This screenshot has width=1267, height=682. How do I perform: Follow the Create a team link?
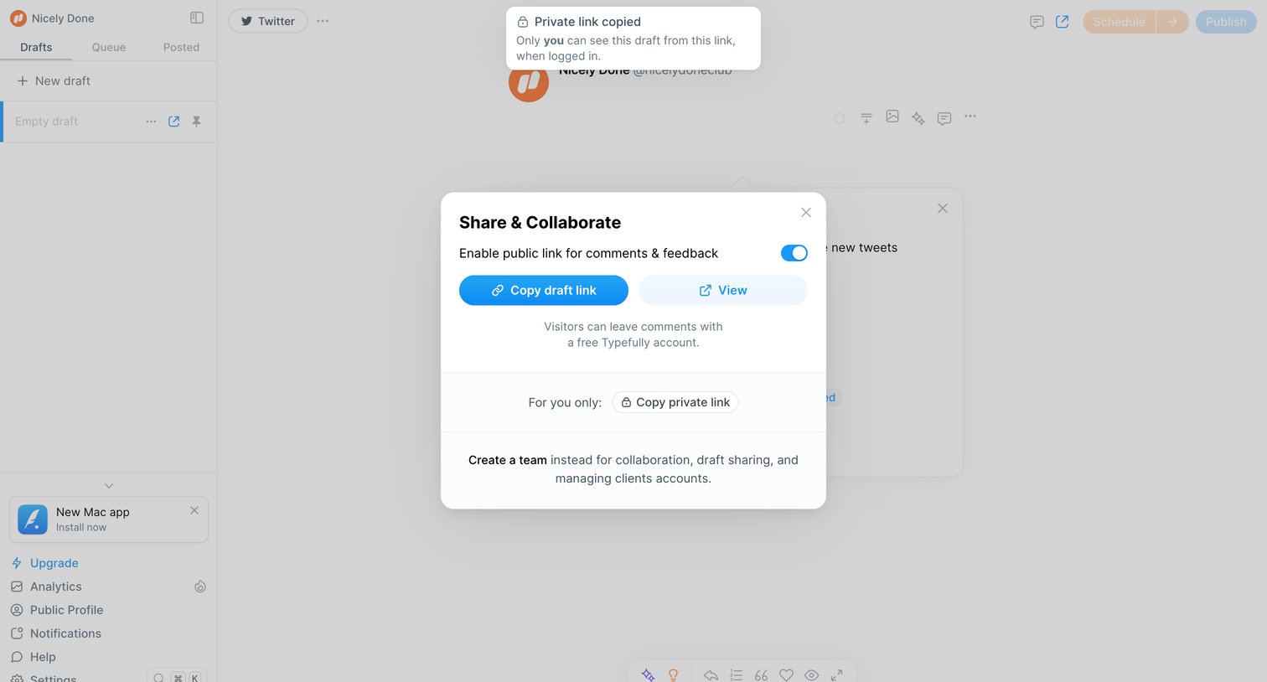click(x=508, y=460)
